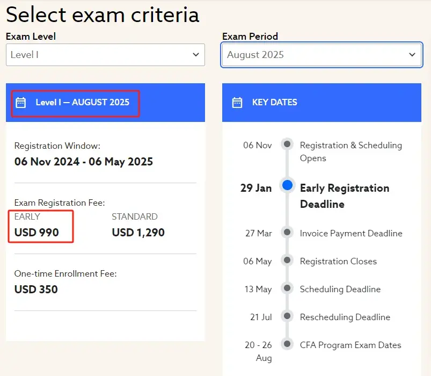Click the Scheduling Deadline timeline dot
Screen dimensions: 431x376
[x=288, y=288]
